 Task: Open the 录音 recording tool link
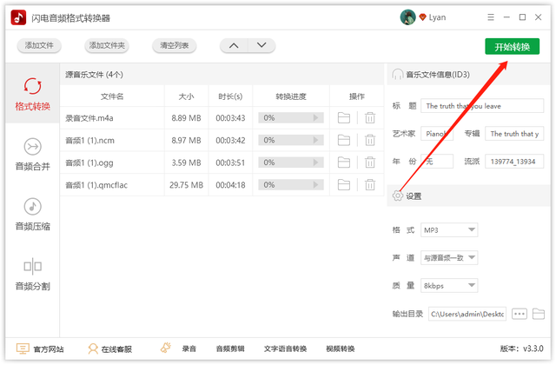pyautogui.click(x=189, y=348)
